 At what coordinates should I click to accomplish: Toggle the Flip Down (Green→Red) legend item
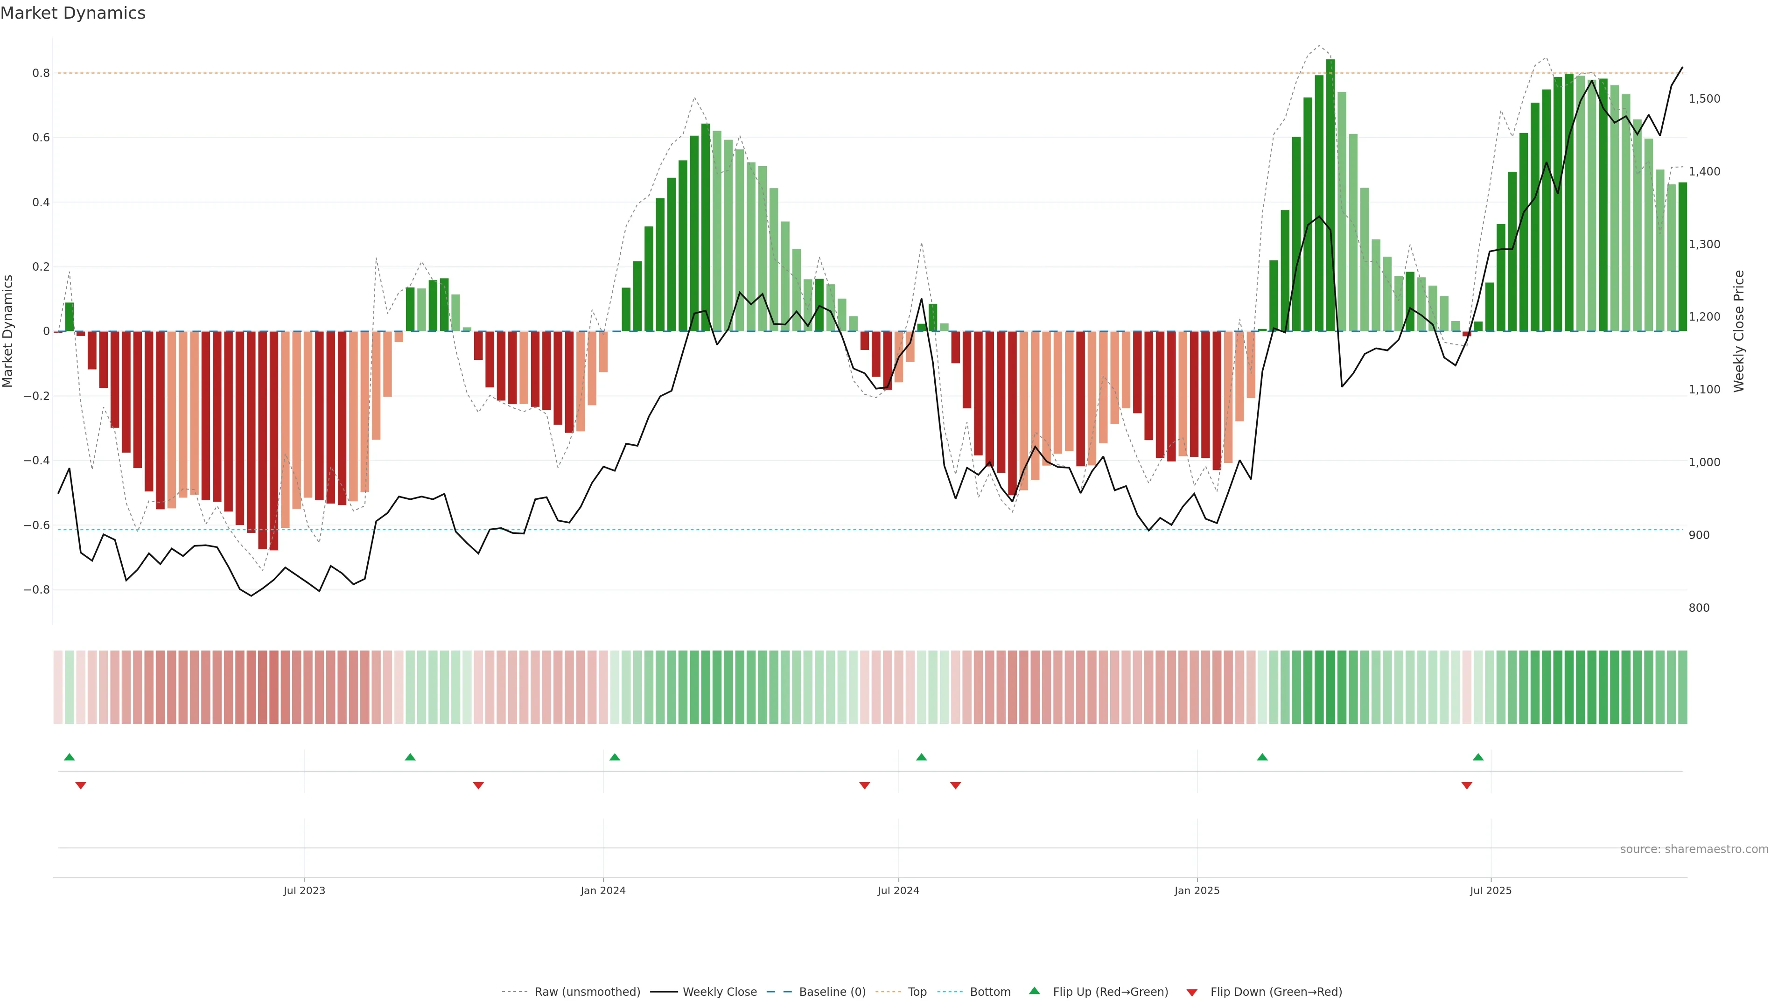[1276, 992]
